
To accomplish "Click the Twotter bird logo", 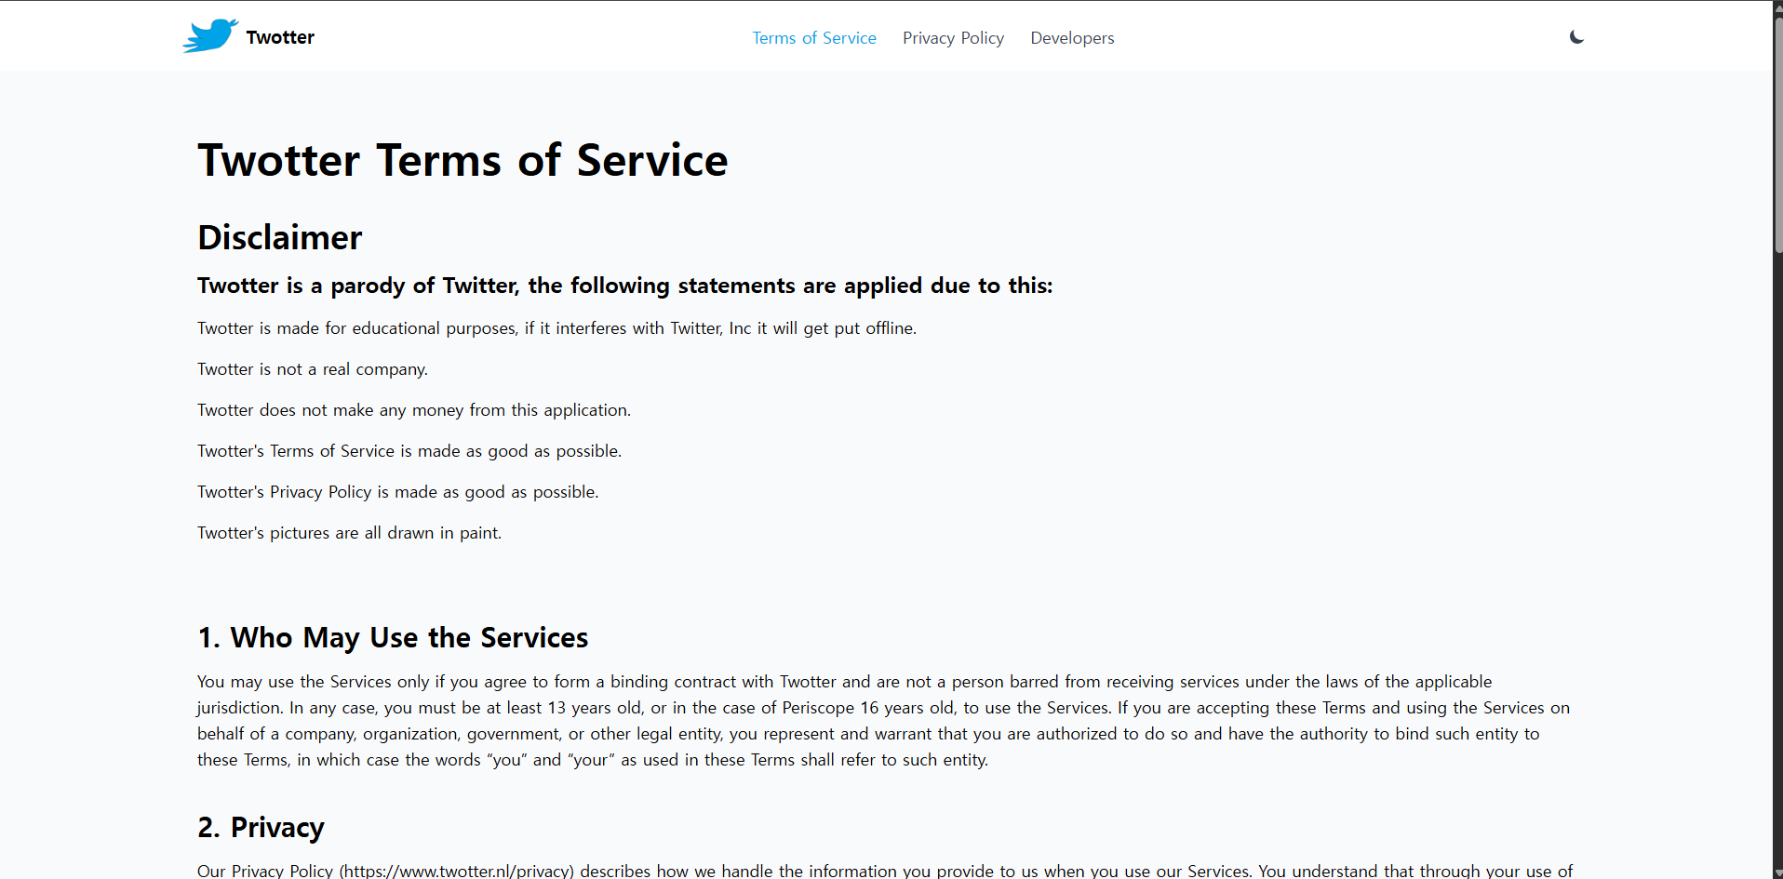I will pos(210,36).
